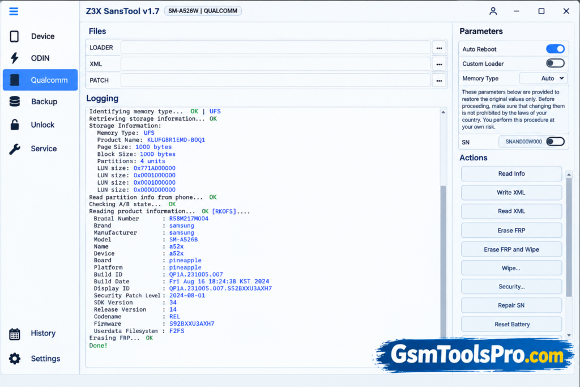Browse for LOADER file

439,48
